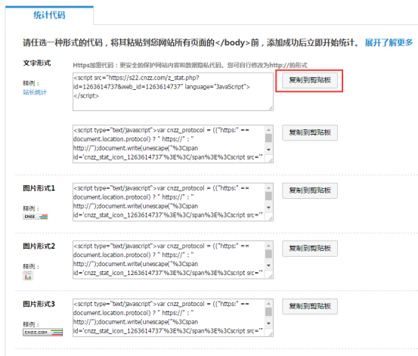The width and height of the screenshot is (418, 356).
Task: Copy the 图片形式3 code to clipboard
Action: coord(310,306)
